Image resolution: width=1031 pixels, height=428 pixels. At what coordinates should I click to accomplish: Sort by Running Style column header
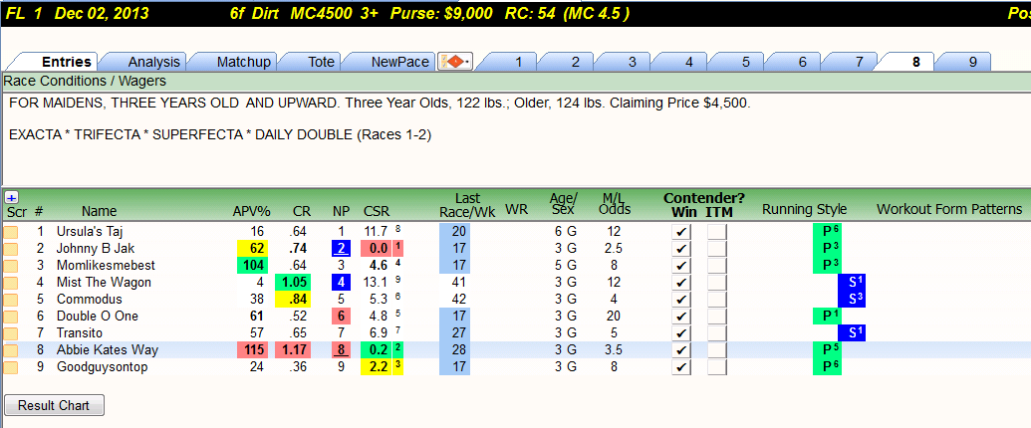(804, 210)
